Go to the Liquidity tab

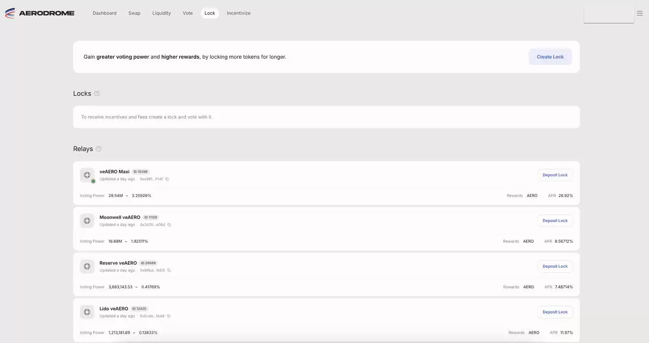[161, 13]
